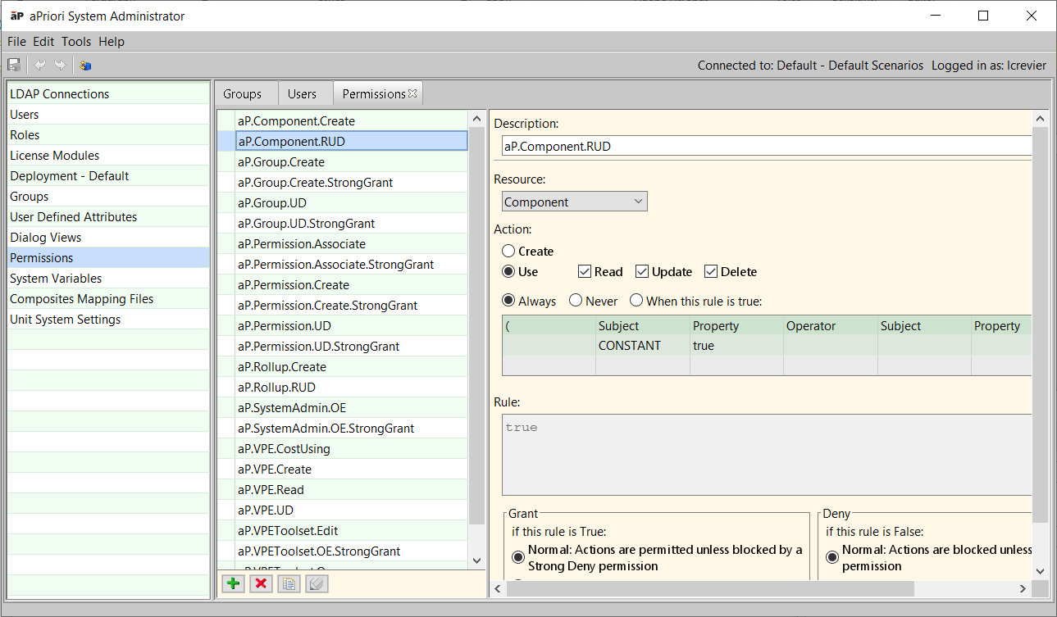This screenshot has width=1057, height=617.
Task: Select aP.VPE.CostUsing permission in list
Action: [284, 449]
